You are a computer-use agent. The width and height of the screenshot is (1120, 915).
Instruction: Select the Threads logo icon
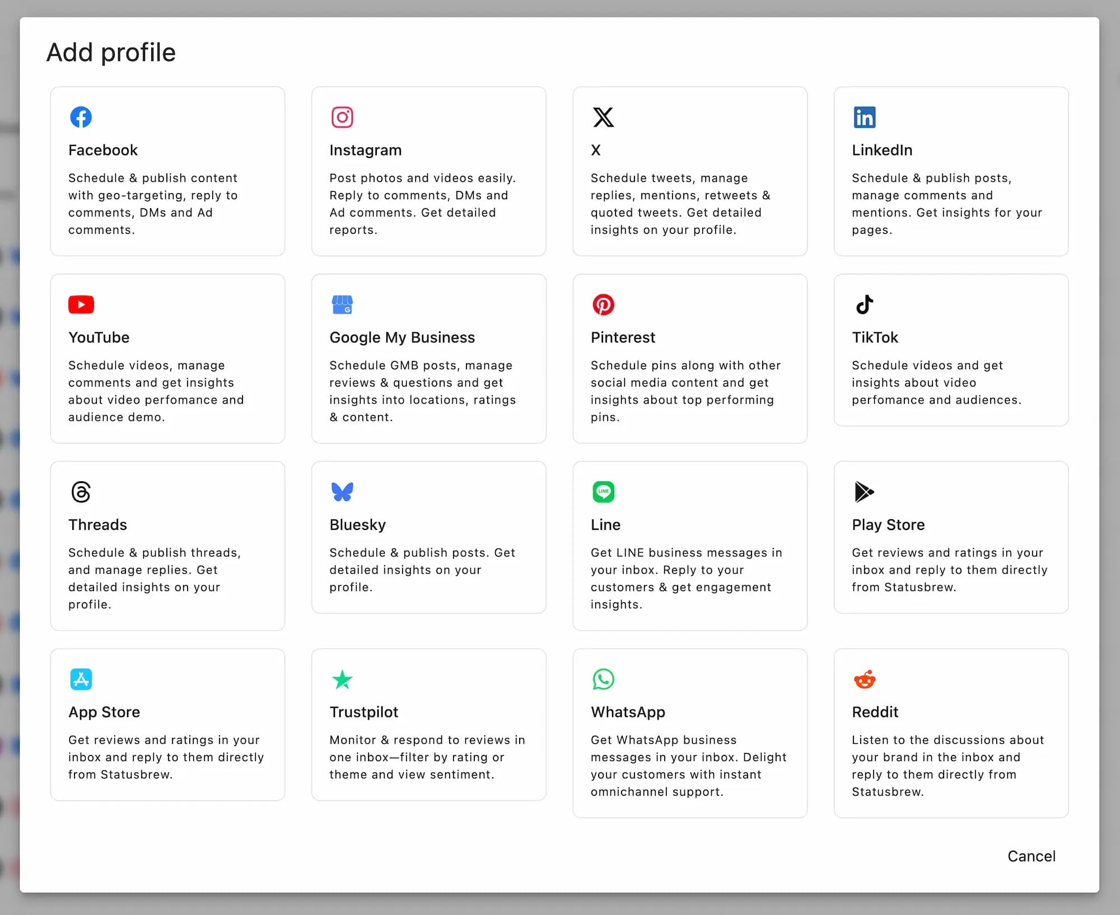point(81,492)
